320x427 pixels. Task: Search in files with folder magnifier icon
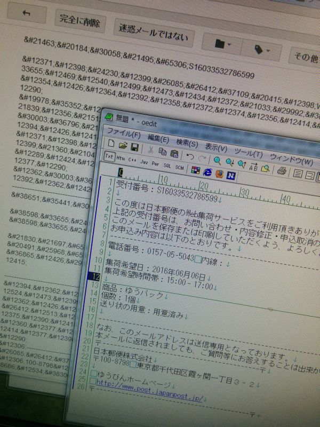click(265, 168)
